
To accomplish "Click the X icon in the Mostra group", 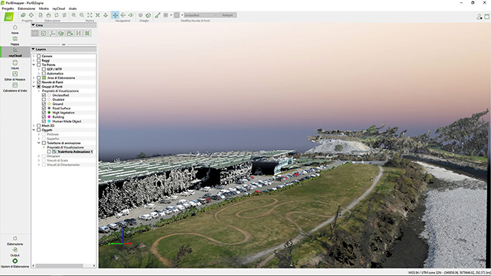I will (97, 15).
